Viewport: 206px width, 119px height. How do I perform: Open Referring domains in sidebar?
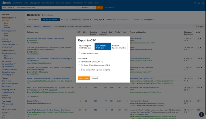point(9,31)
